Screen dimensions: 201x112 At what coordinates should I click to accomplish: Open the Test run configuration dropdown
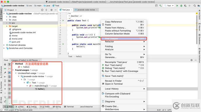tap(169, 6)
